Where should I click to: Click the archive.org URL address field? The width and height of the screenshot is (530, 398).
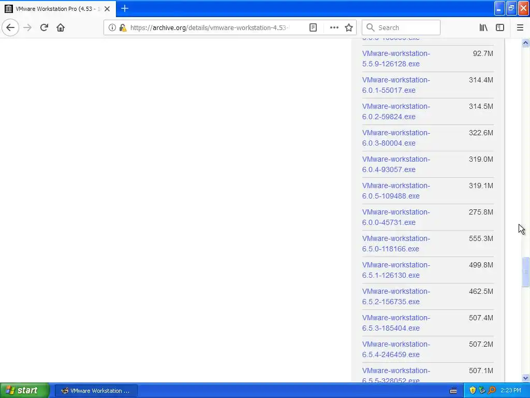pyautogui.click(x=210, y=27)
